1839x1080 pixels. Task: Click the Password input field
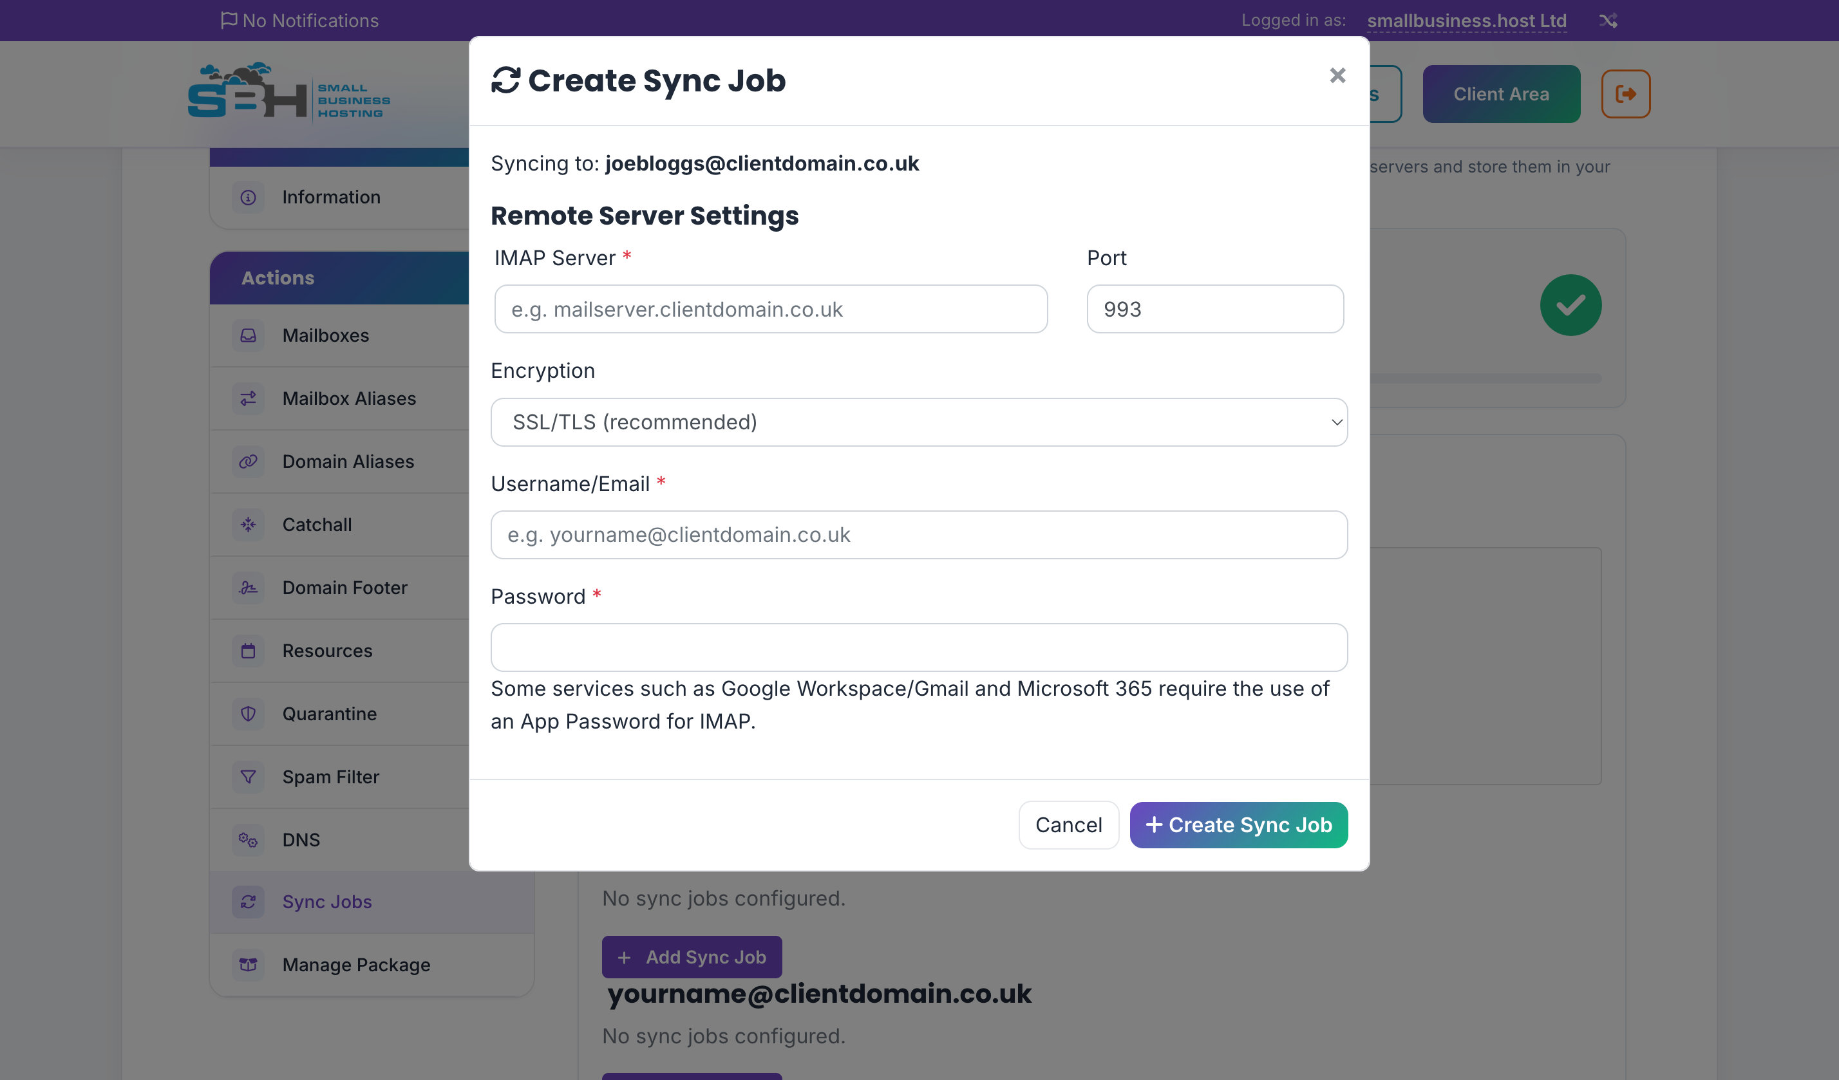919,647
